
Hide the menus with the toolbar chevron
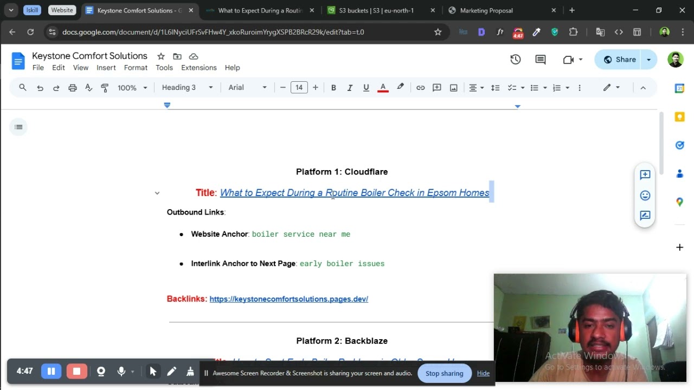[643, 88]
